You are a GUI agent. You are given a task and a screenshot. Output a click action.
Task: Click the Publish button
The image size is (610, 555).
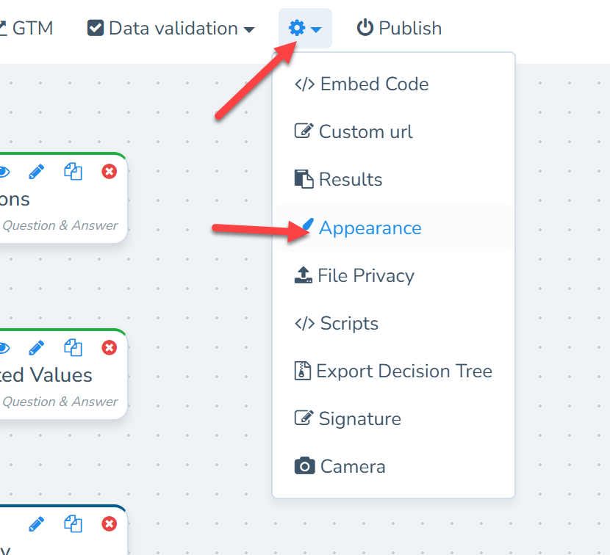tap(400, 29)
